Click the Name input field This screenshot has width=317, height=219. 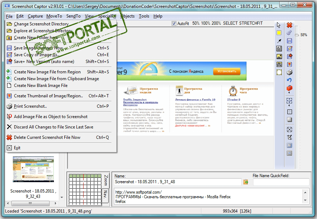pos(177,182)
